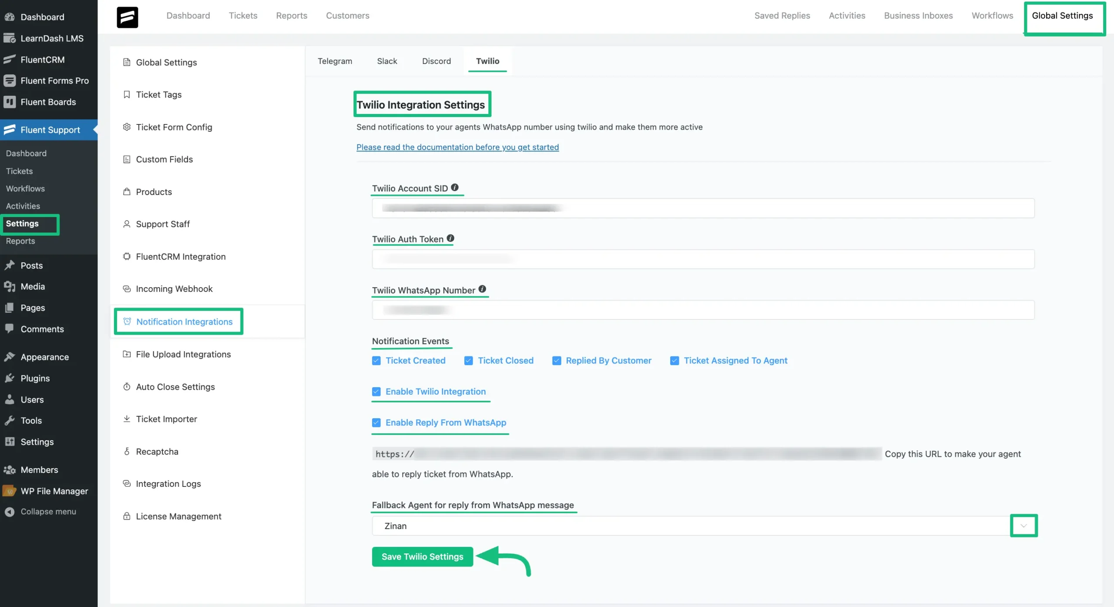This screenshot has height=607, width=1114.
Task: Click the WordPress Dashboard gauge icon
Action: [10, 17]
